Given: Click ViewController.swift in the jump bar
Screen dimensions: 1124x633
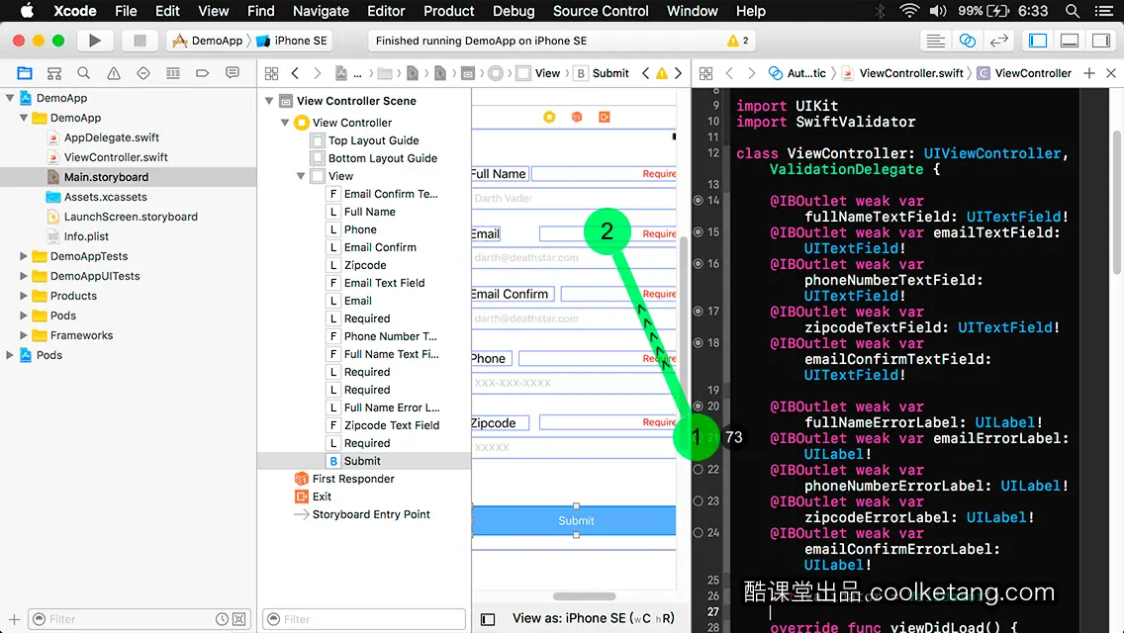Looking at the screenshot, I should [903, 73].
